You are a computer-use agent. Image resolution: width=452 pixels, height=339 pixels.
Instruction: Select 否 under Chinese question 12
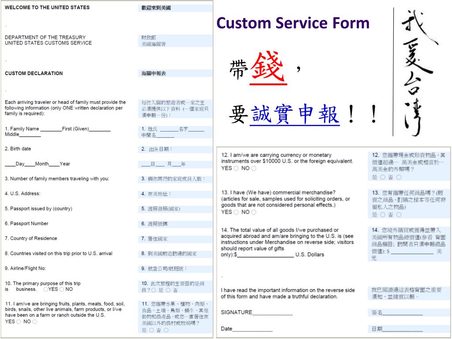pyautogui.click(x=399, y=177)
